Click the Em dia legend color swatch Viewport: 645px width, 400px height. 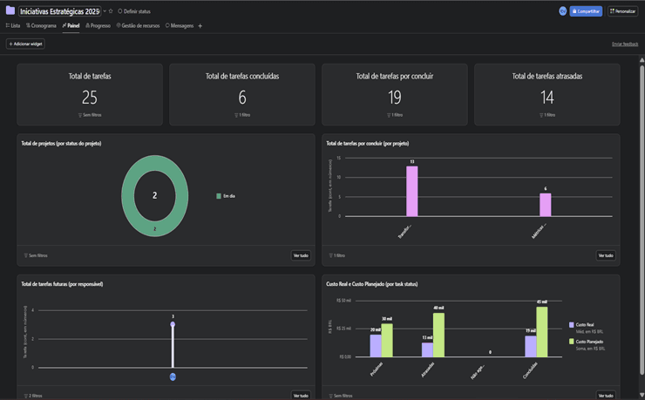pyautogui.click(x=219, y=196)
